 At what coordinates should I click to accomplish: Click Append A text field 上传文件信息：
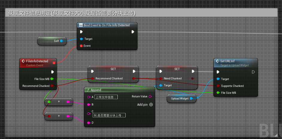coord(106,97)
